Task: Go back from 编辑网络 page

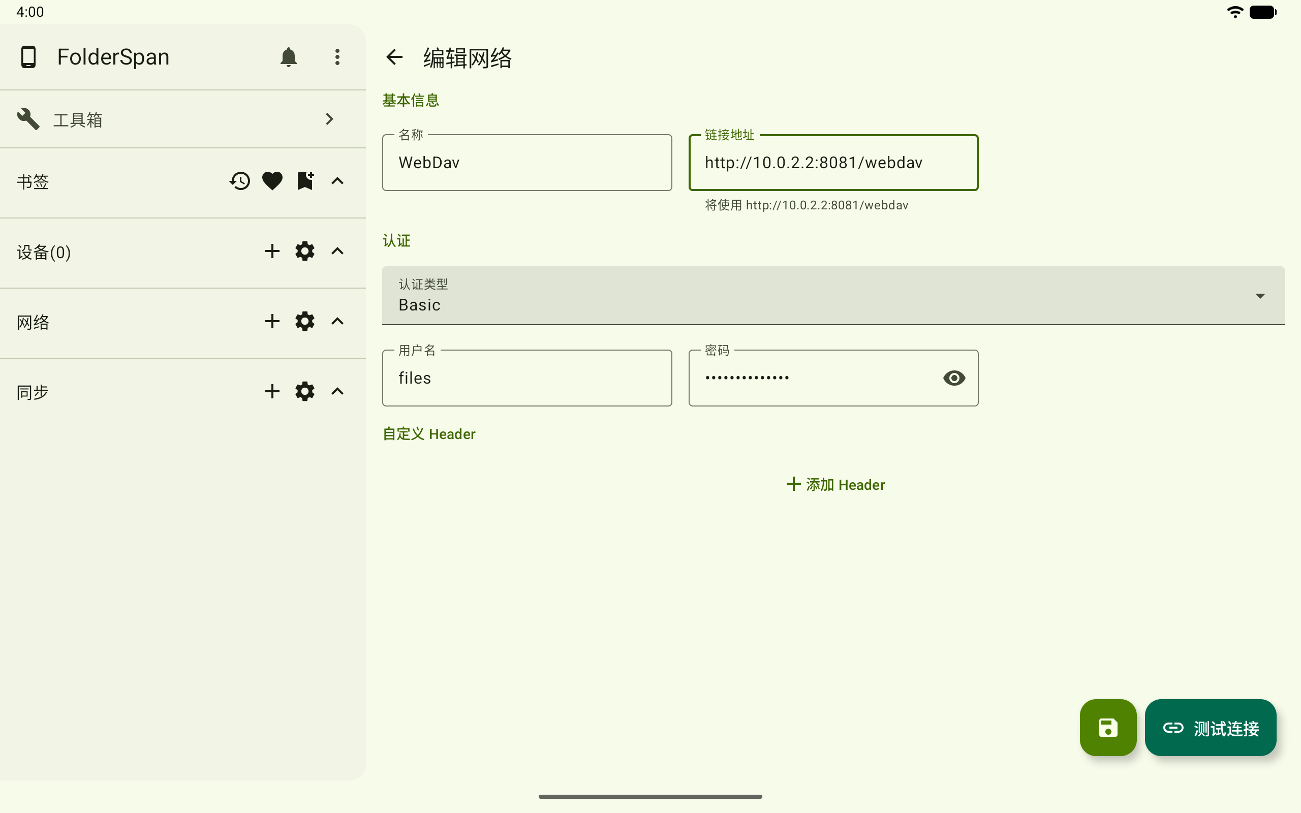Action: coord(394,57)
